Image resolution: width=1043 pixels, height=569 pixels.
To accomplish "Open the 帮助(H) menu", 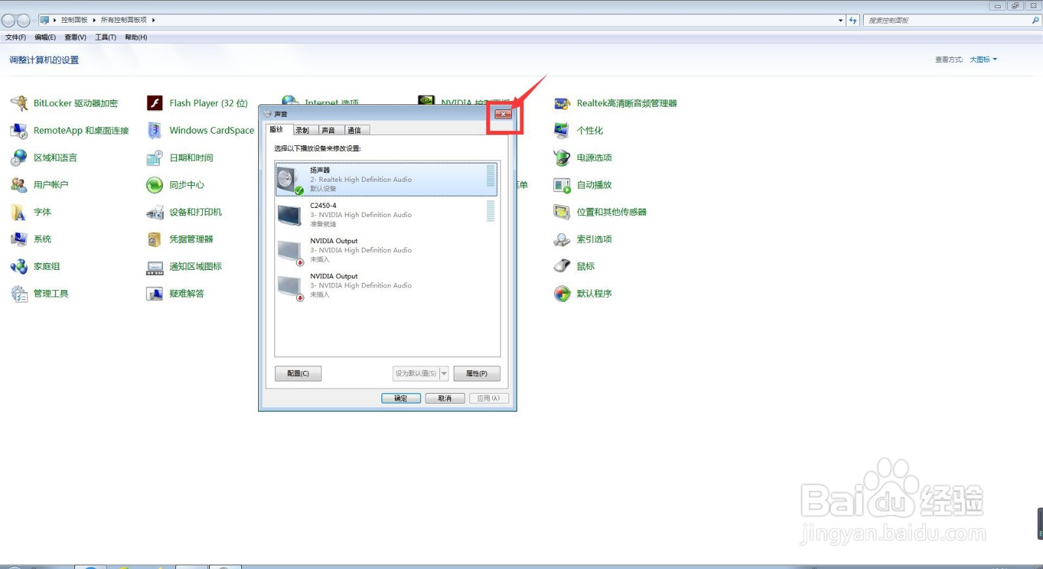I will point(136,37).
